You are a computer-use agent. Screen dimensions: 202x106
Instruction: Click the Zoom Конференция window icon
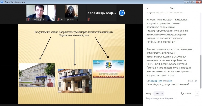pyautogui.click(x=2, y=2)
